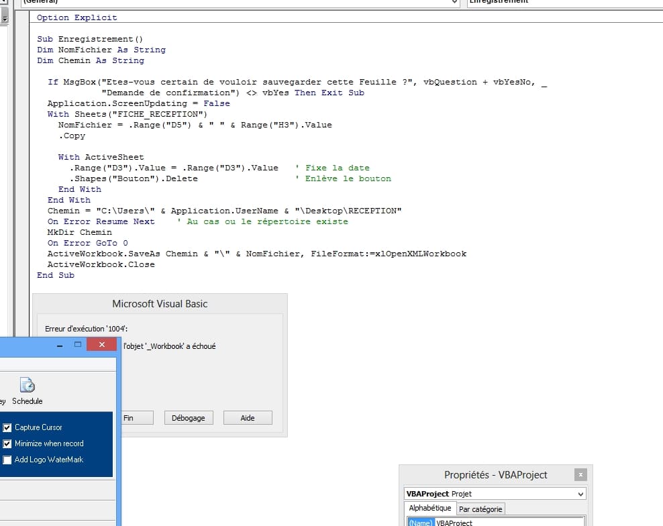Expand the VBAProject Projet object dropdown

point(580,494)
